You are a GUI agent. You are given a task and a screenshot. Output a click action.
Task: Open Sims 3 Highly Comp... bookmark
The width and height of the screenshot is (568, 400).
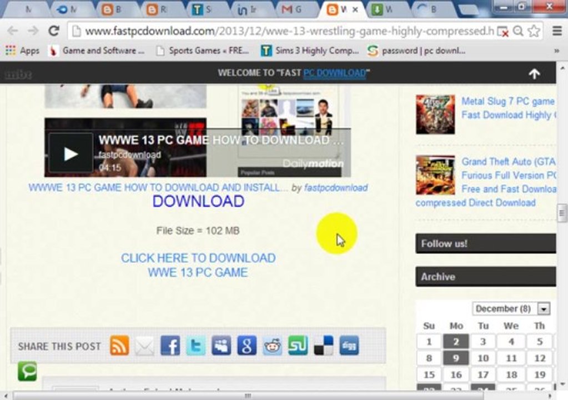(310, 51)
